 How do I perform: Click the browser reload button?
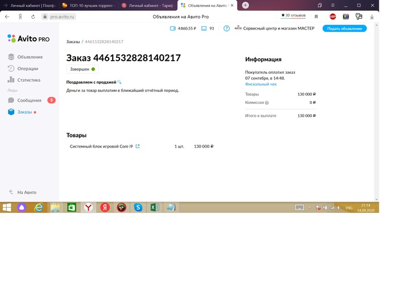click(33, 16)
